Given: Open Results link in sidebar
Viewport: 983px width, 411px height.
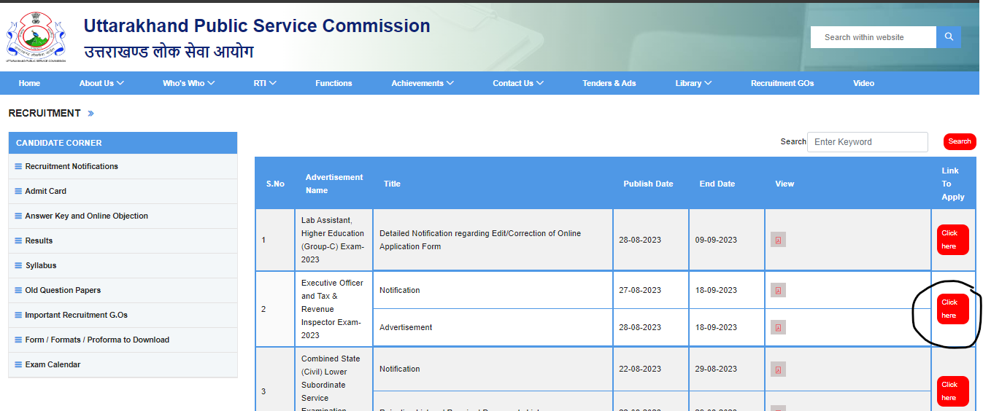Looking at the screenshot, I should pos(39,240).
